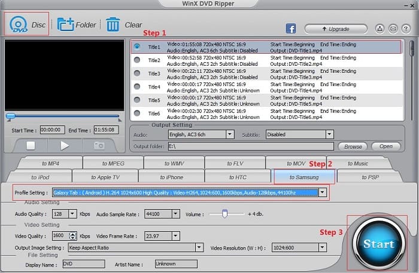Open the Audio Sample Rate dropdown
This screenshot has height=273, width=419.
[175, 214]
